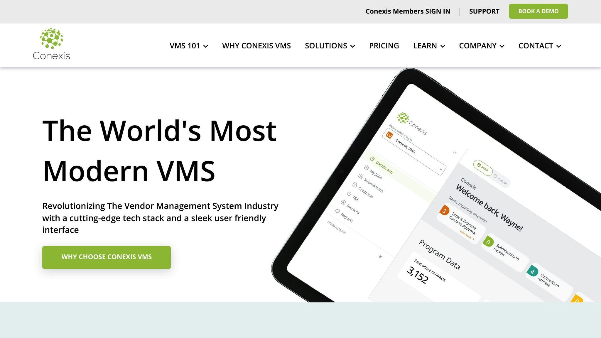Click the BOOK A DEMO button

538,11
